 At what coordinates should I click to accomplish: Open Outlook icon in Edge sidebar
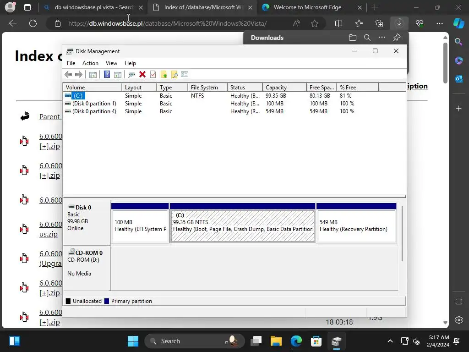click(x=459, y=79)
